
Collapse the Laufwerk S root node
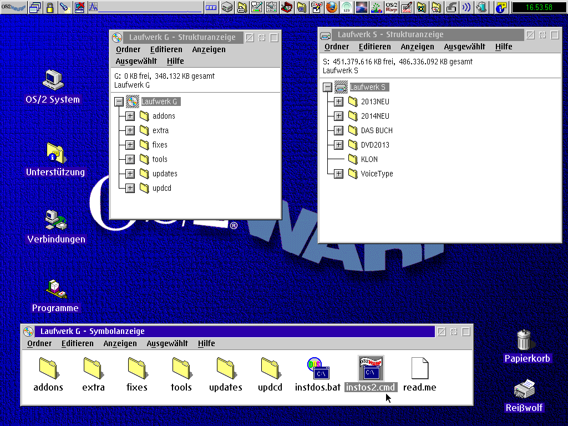pos(327,87)
